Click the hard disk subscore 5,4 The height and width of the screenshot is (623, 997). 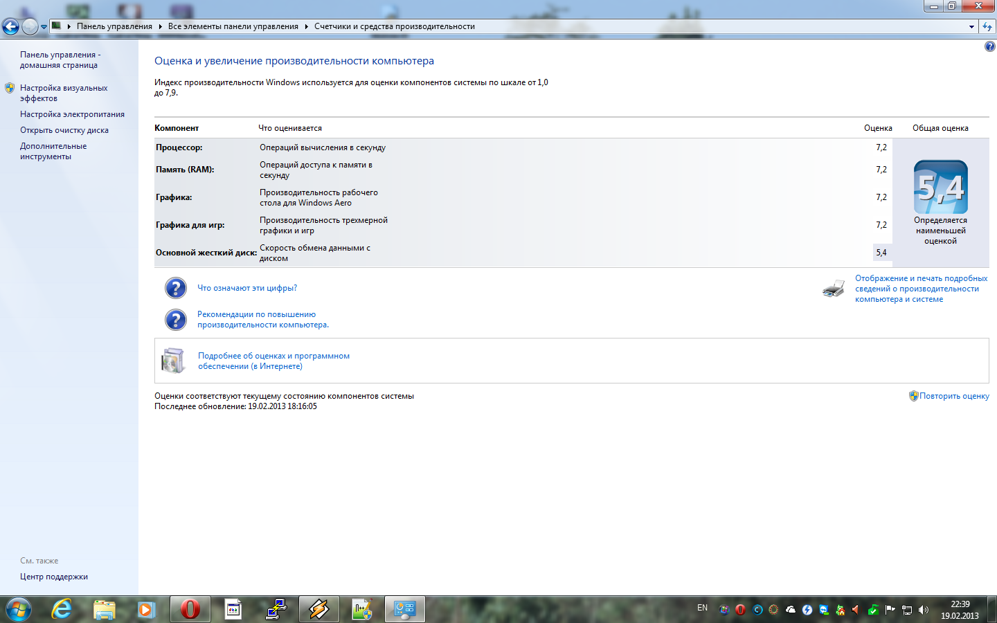pos(881,253)
